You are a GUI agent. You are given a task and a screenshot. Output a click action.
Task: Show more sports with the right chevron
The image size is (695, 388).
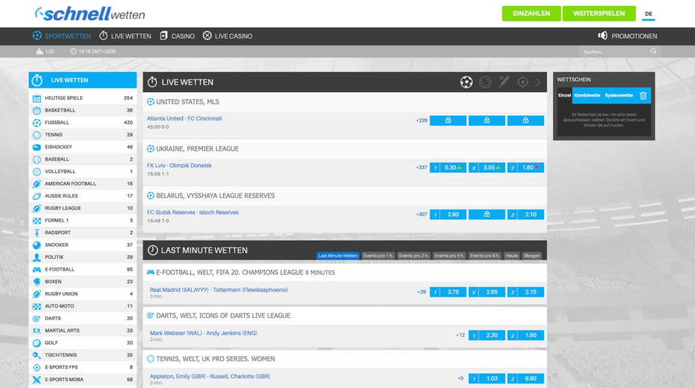539,82
